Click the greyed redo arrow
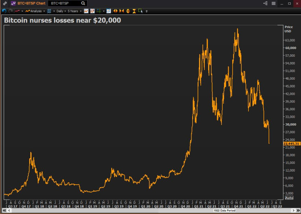The height and width of the screenshot is (214, 301). [x=11, y=11]
